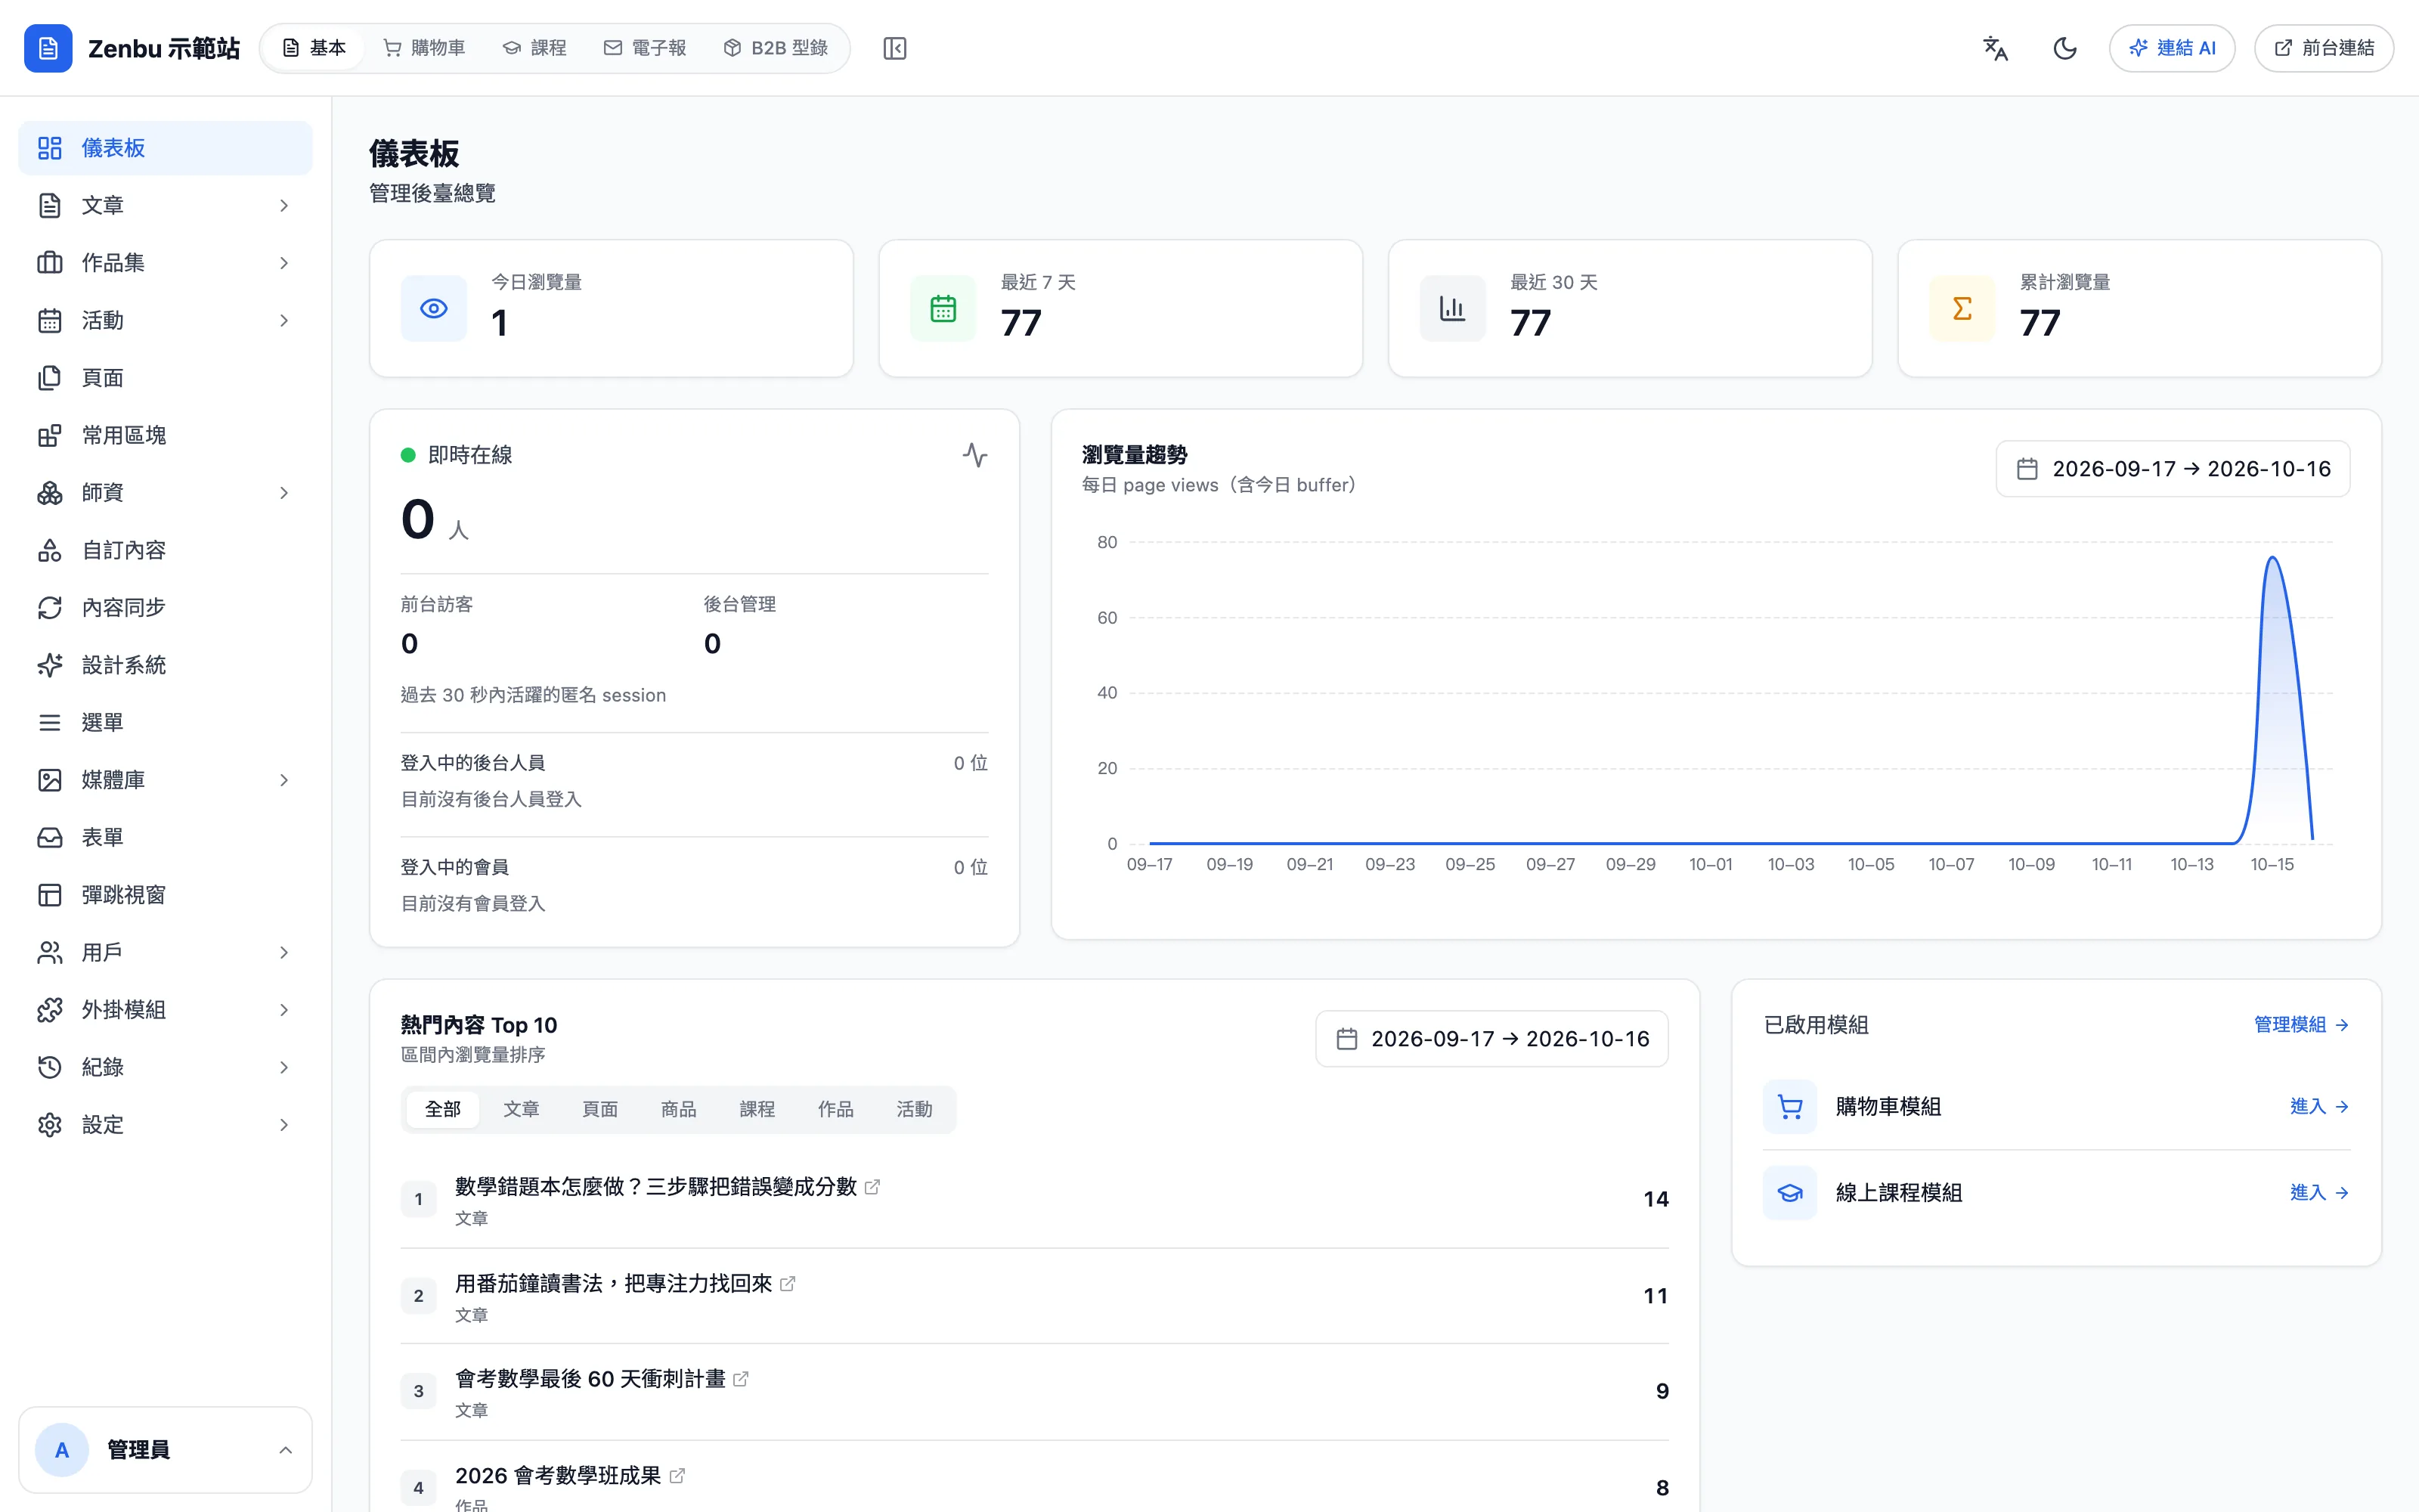Viewport: 2419px width, 1512px height.
Task: Click the sidebar collapse panel icon
Action: click(x=894, y=48)
